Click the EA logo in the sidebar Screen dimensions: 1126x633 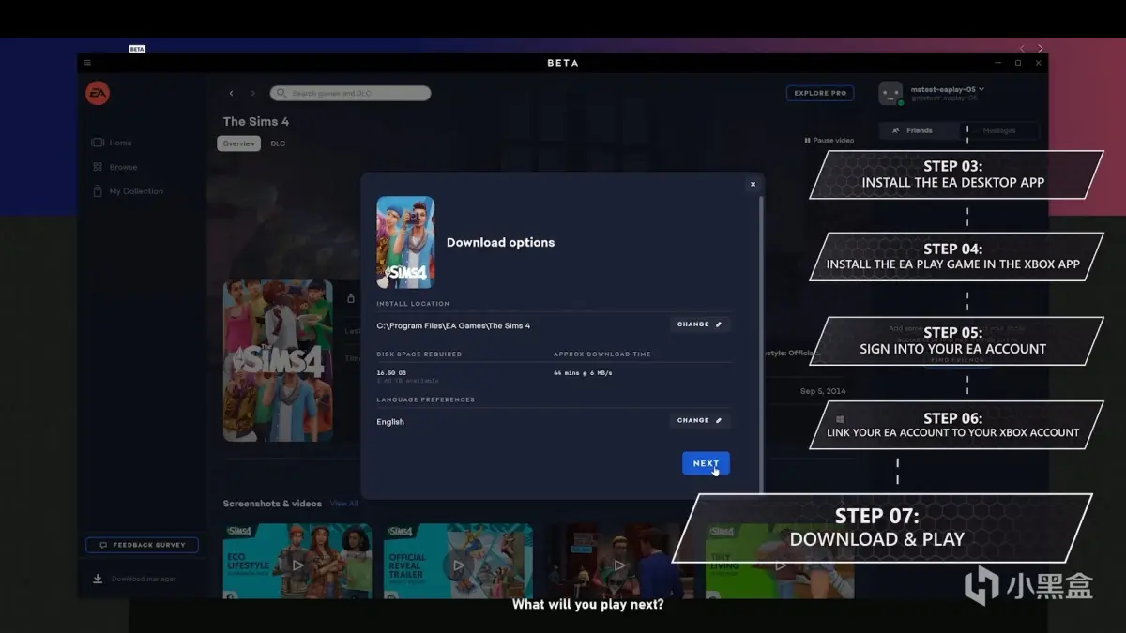[98, 93]
